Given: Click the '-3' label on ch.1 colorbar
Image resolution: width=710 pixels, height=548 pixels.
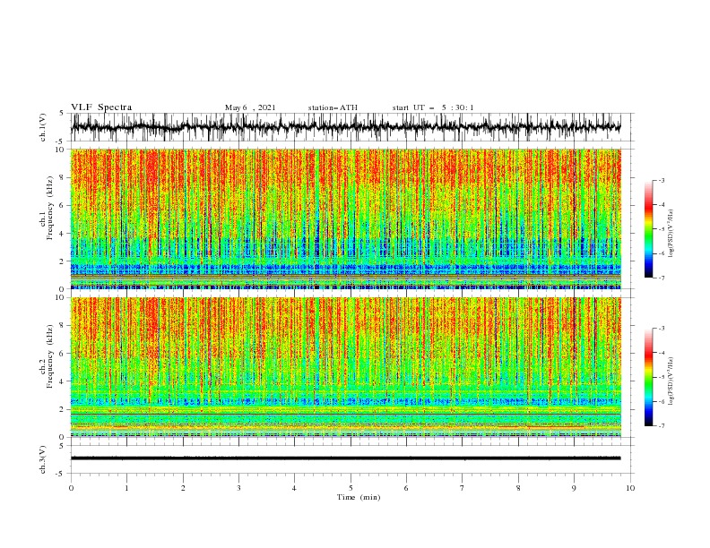Looking at the screenshot, I should [662, 180].
